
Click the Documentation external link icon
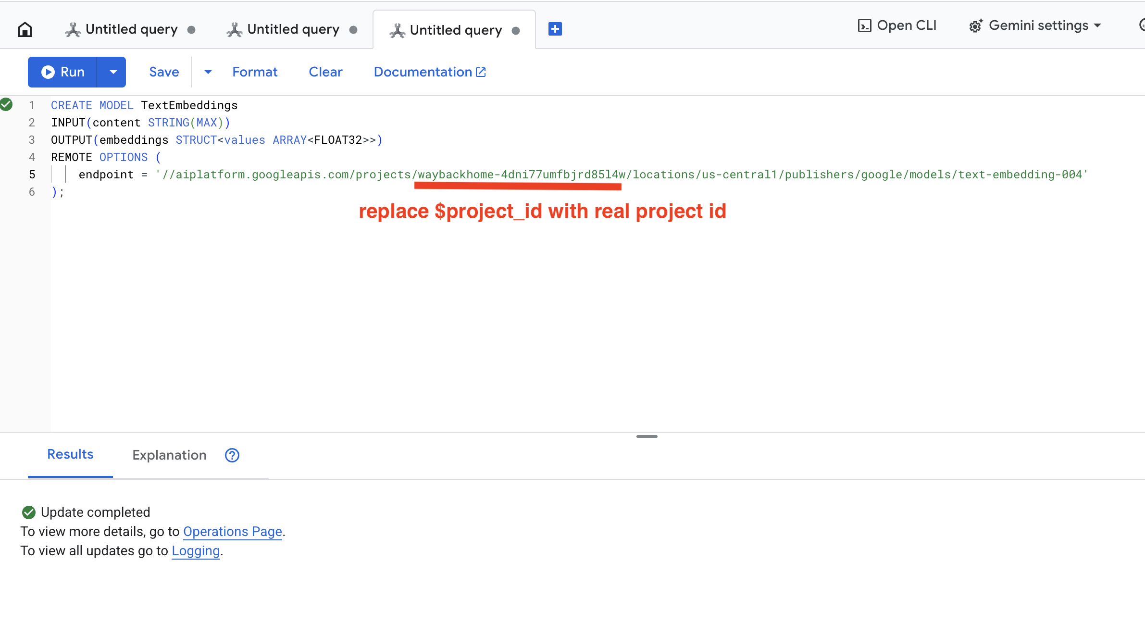pyautogui.click(x=481, y=72)
